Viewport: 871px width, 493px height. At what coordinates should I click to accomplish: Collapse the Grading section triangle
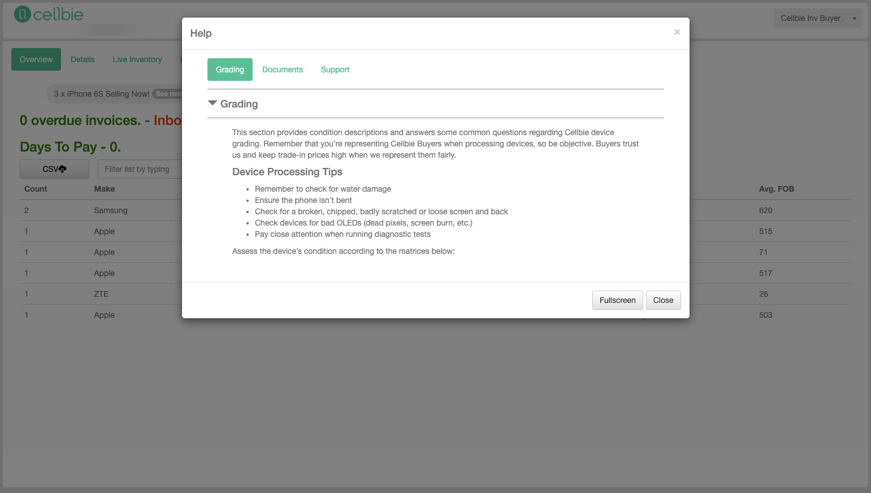click(213, 103)
